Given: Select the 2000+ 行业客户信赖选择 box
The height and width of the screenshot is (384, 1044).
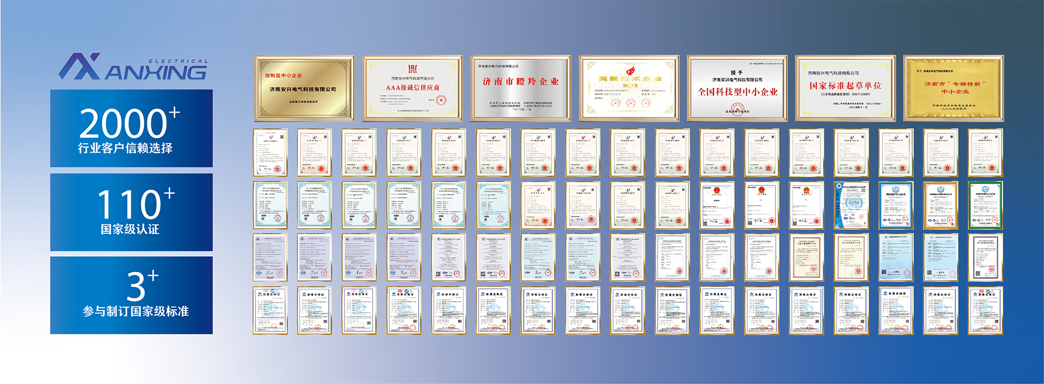Looking at the screenshot, I should (131, 128).
